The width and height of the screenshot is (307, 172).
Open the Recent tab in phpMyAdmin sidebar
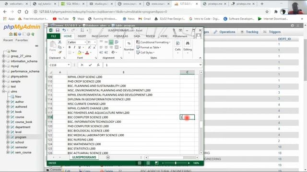coord(8,40)
